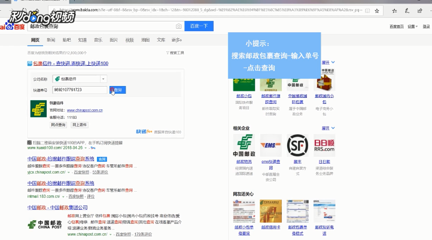This screenshot has height=240, width=432.
Task: Switch to the 图片 tab
Action: click(114, 40)
